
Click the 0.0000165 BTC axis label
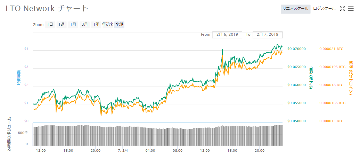(x=332, y=103)
